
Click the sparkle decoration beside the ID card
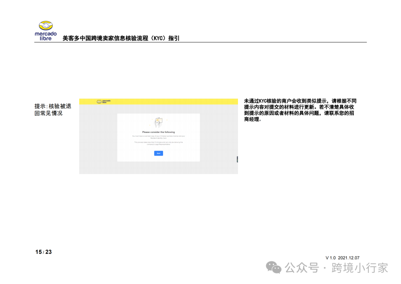tap(167, 120)
